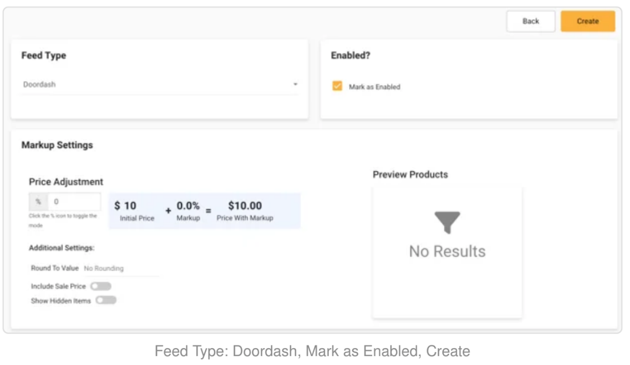Focus the price adjustment value input
Viewport: 630px width, 365px height.
coord(74,202)
